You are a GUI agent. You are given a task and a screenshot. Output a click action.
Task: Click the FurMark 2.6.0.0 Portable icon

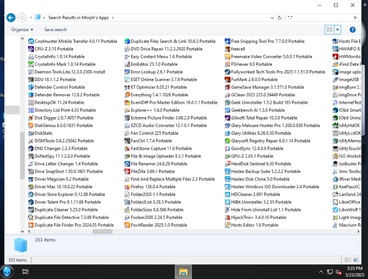pyautogui.click(x=227, y=80)
